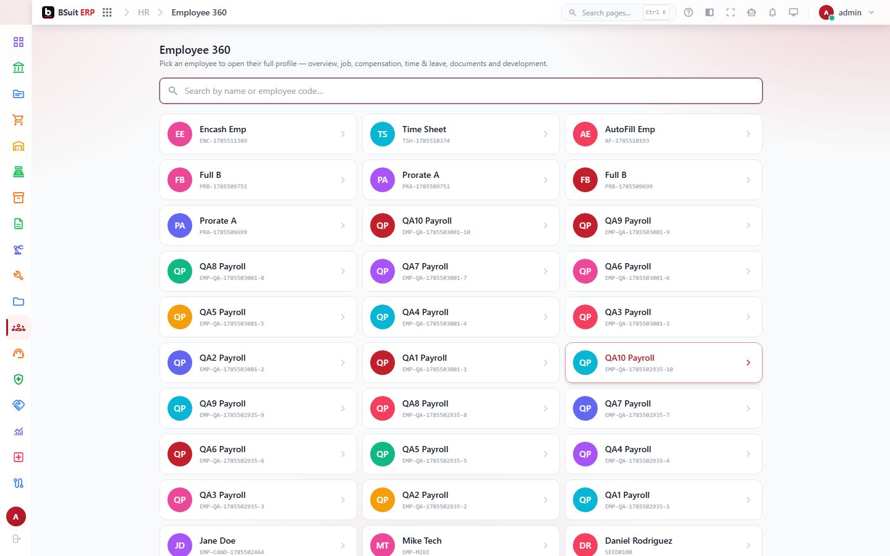This screenshot has width=890, height=556.
Task: Select QA5 Payroll EMP-QA-1785502935-5
Action: (461, 454)
